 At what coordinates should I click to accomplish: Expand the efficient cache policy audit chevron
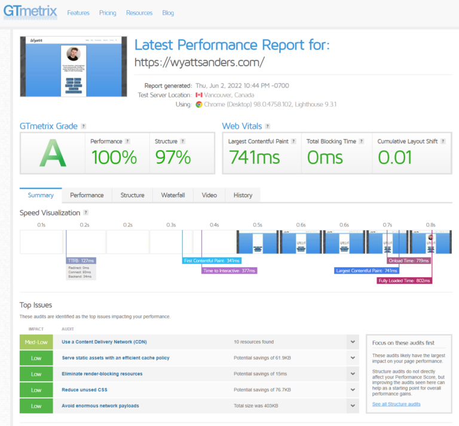click(x=353, y=358)
